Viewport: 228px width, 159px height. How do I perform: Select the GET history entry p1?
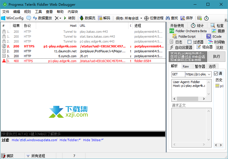[219, 86]
